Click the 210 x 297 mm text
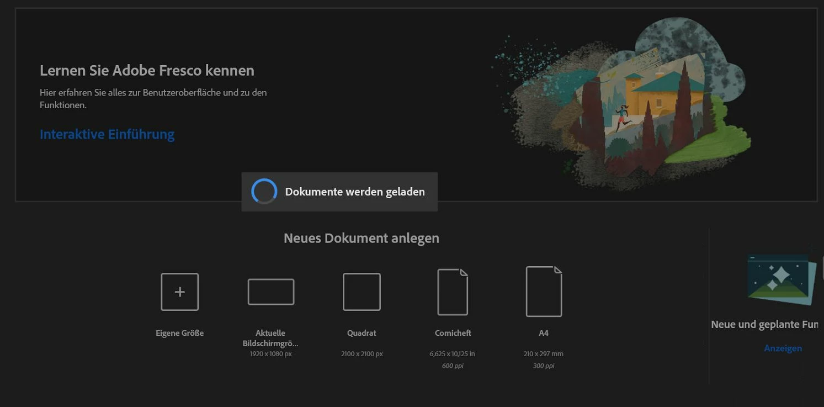Viewport: 824px width, 407px height. [x=544, y=353]
